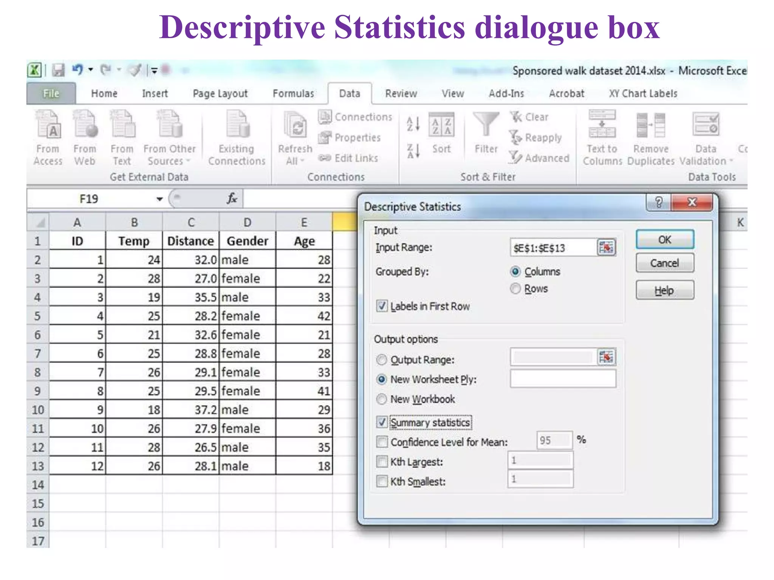This screenshot has width=774, height=580.
Task: Click the insert function fx icon
Action: click(x=232, y=198)
